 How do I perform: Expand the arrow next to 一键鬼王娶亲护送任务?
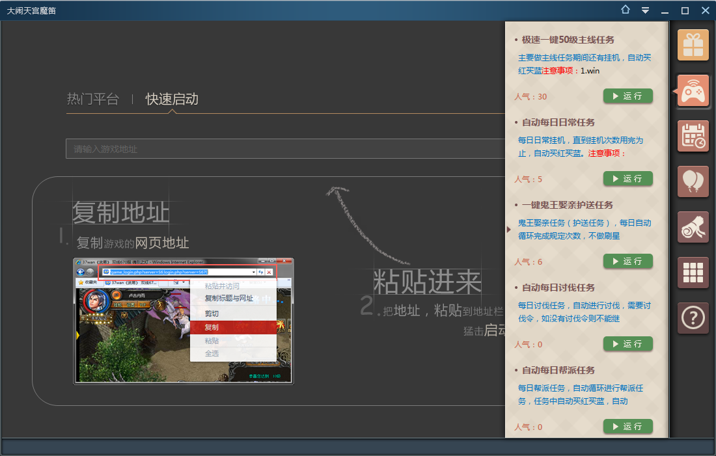pyautogui.click(x=508, y=229)
